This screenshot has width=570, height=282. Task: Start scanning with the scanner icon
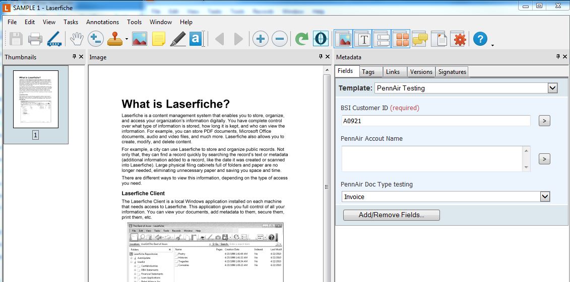[x=54, y=38]
